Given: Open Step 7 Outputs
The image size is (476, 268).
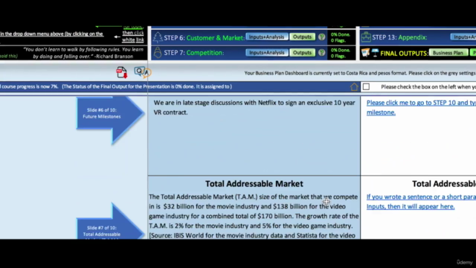Looking at the screenshot, I should coord(302,53).
